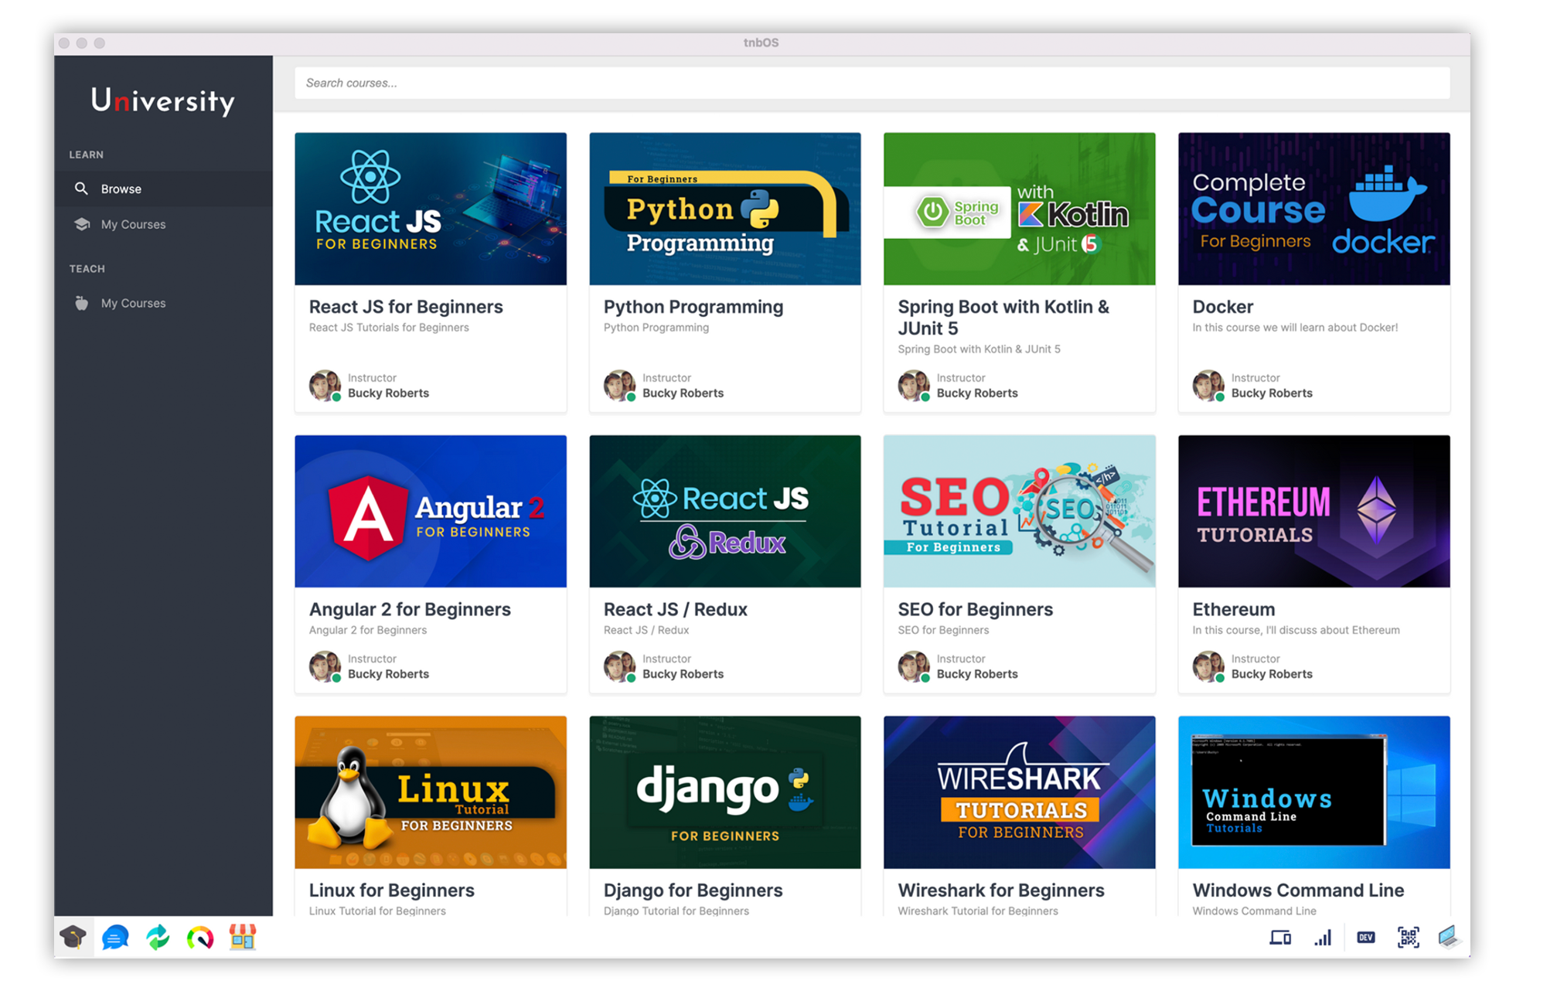The width and height of the screenshot is (1557, 991).
Task: Open My Courses under Learn
Action: tap(133, 225)
